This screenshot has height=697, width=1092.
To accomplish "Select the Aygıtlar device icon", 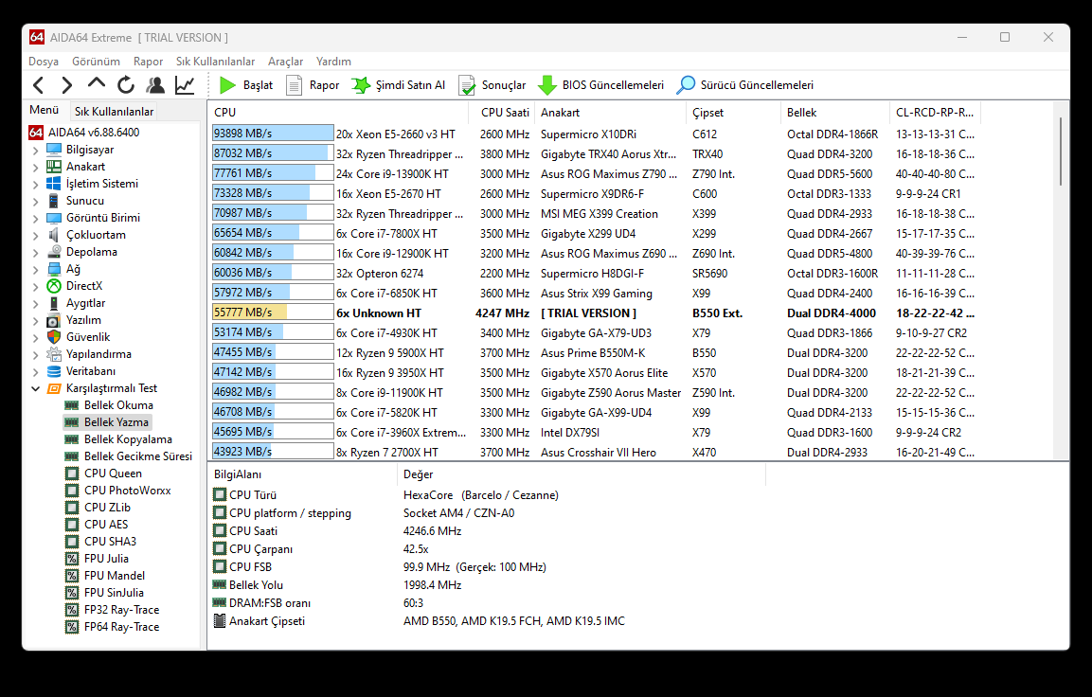I will click(x=54, y=303).
